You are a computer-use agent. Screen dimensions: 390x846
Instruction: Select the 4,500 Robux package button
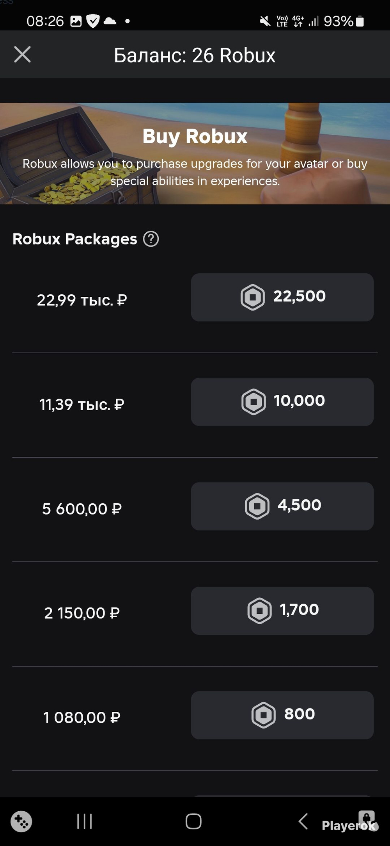pyautogui.click(x=282, y=506)
